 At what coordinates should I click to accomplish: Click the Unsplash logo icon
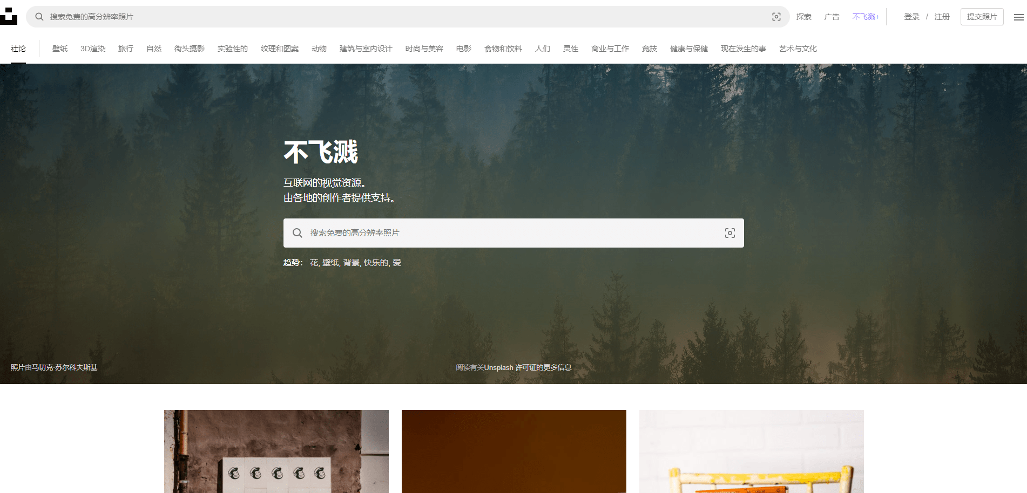click(x=9, y=16)
